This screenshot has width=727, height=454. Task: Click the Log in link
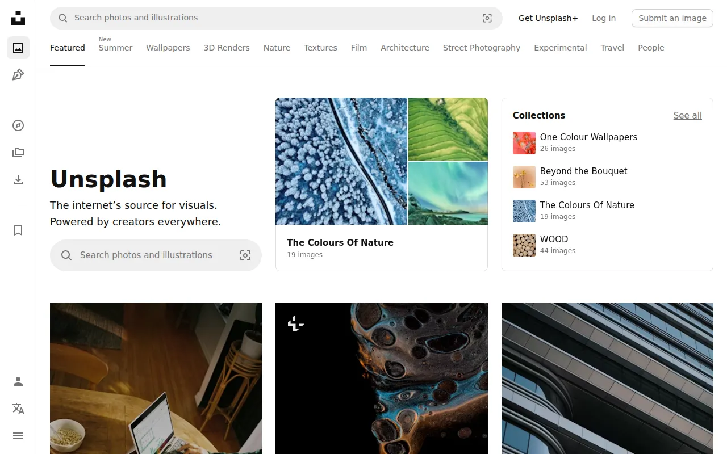604,18
